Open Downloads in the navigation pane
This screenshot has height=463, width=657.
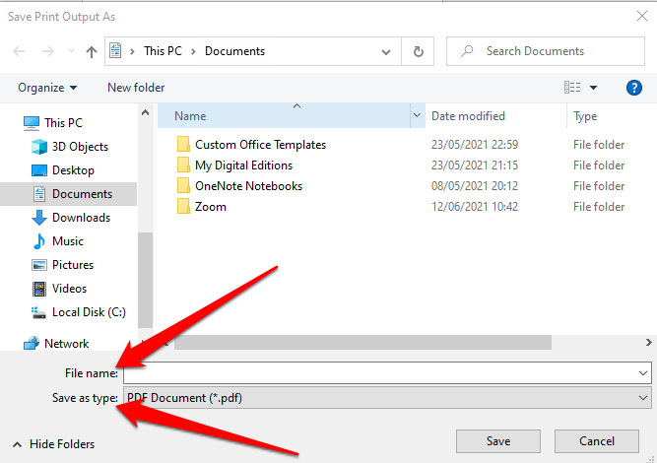coord(80,218)
